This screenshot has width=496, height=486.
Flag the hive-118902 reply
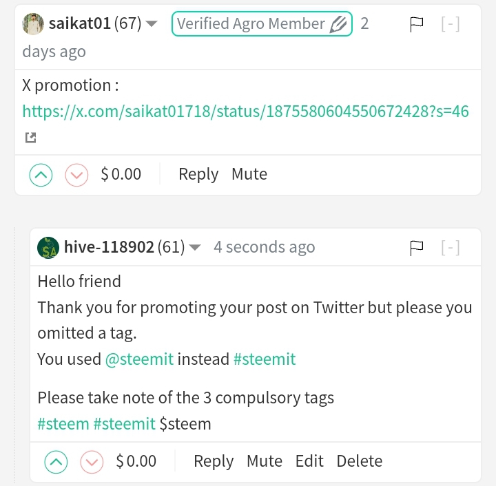click(x=416, y=248)
